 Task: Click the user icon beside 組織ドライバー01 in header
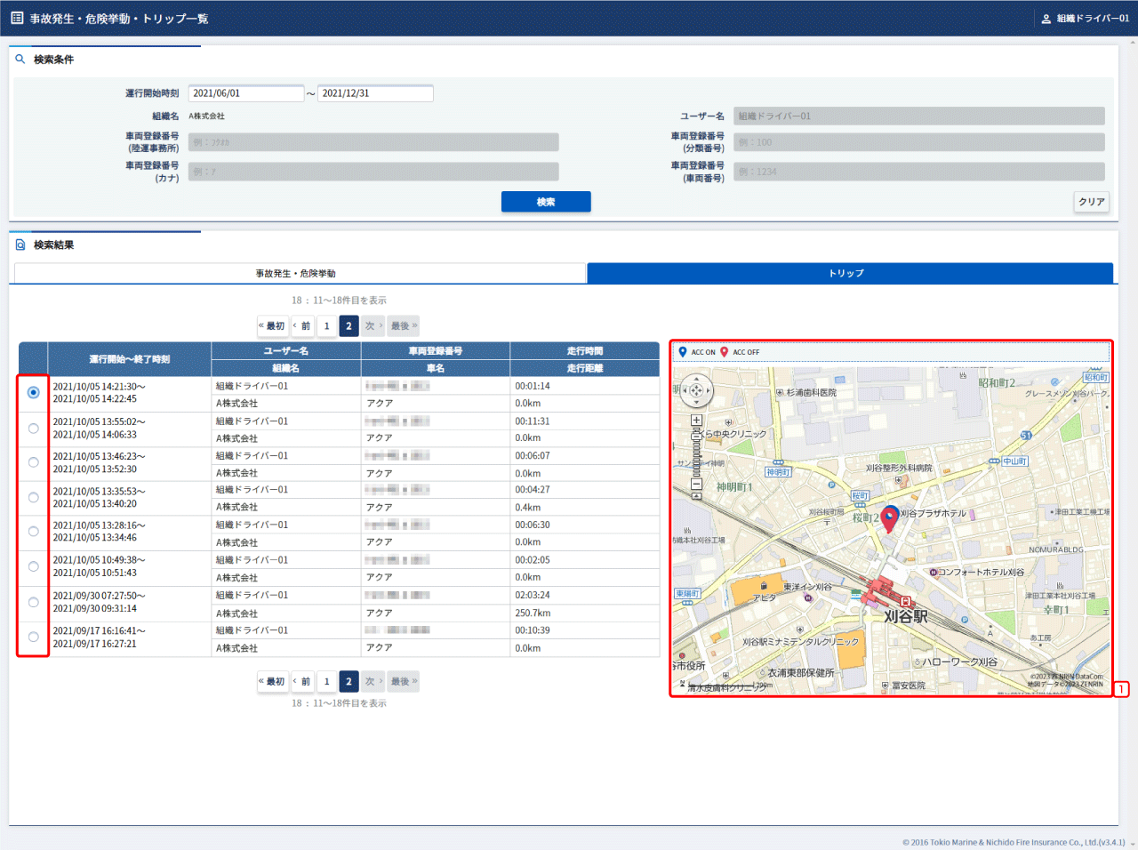point(1046,19)
